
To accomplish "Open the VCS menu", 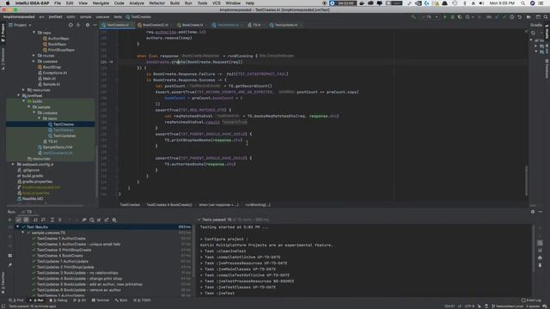I will point(217,3).
